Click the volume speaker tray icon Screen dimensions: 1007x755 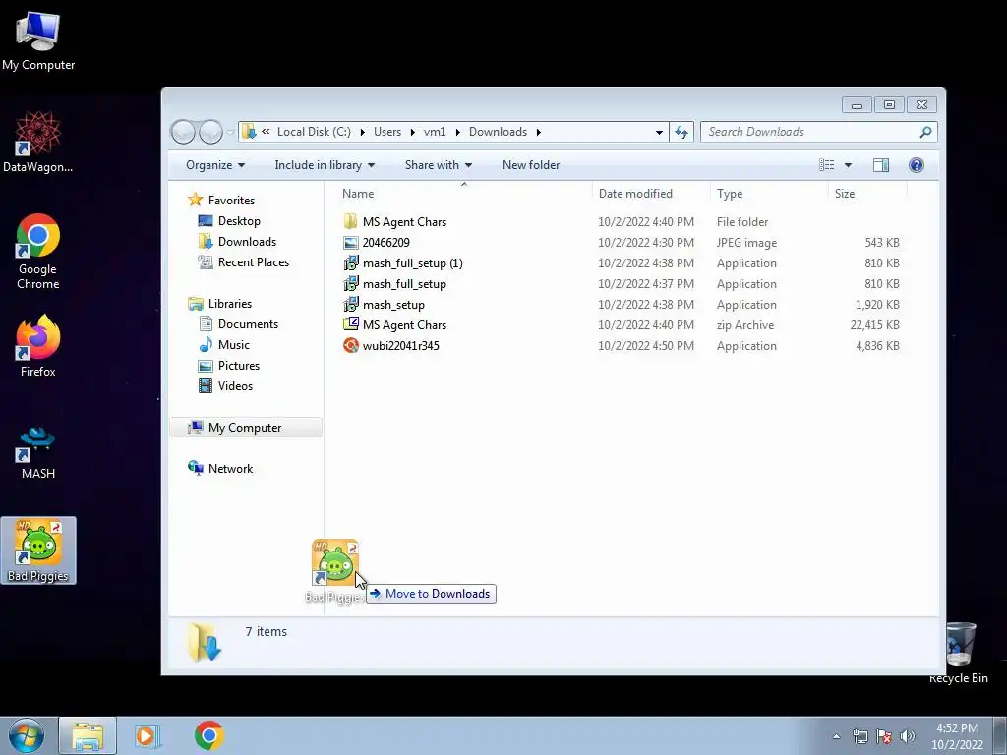pos(908,736)
